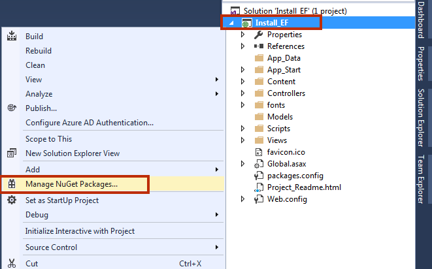The height and width of the screenshot is (269, 432).
Task: Click the App_Start folder icon
Action: click(259, 70)
